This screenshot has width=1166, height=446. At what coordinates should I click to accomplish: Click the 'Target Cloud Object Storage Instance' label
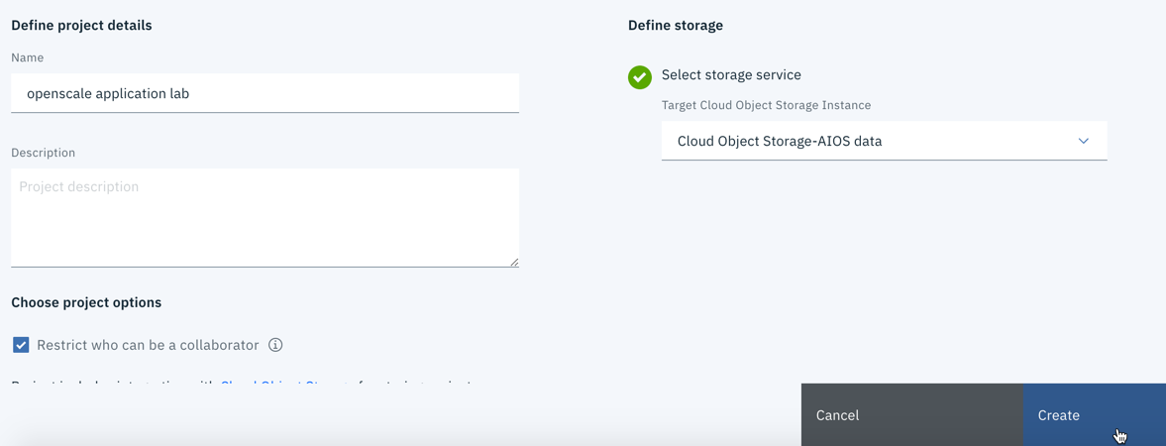tap(766, 105)
